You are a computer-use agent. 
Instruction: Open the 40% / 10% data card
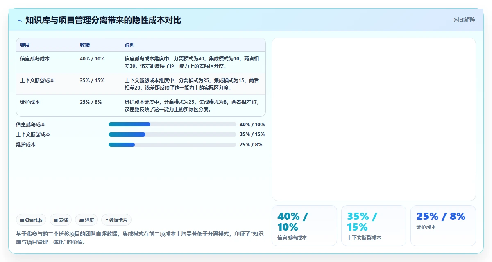coord(304,226)
